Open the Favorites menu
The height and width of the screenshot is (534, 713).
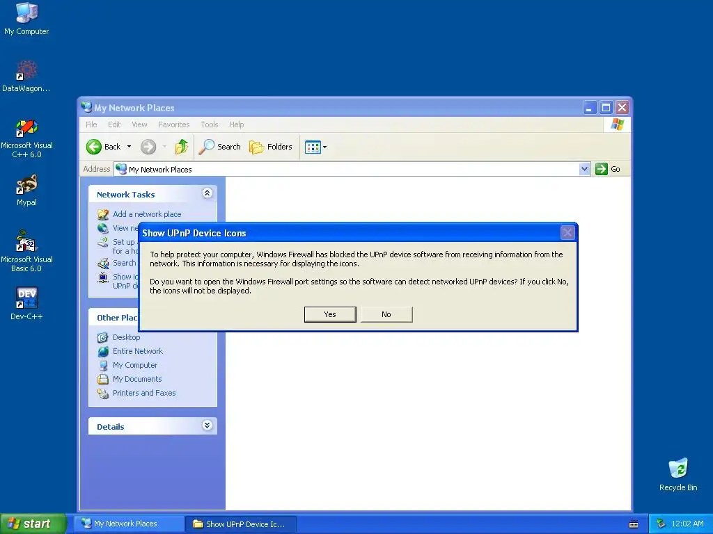pos(173,124)
